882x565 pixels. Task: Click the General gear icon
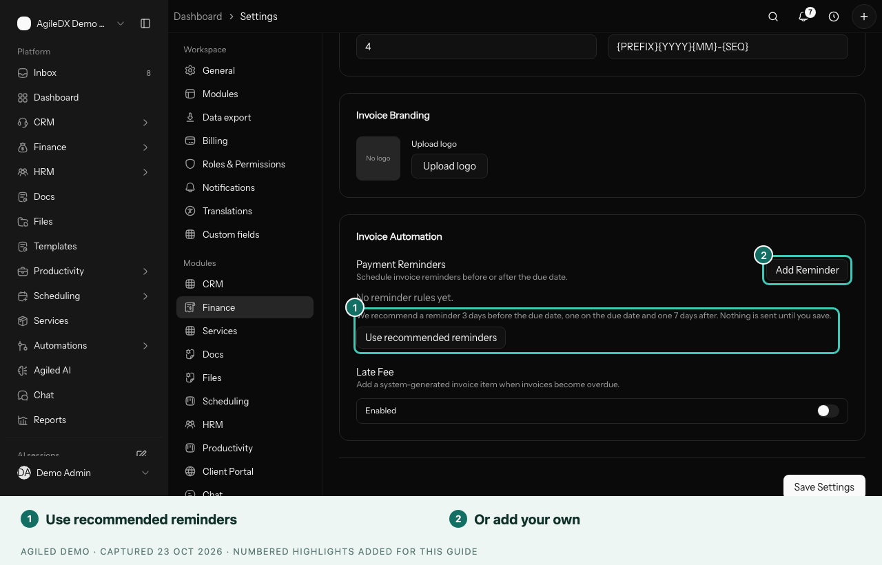pyautogui.click(x=190, y=70)
